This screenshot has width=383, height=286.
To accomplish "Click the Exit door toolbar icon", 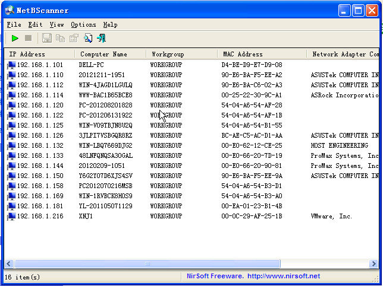I will coord(102,39).
